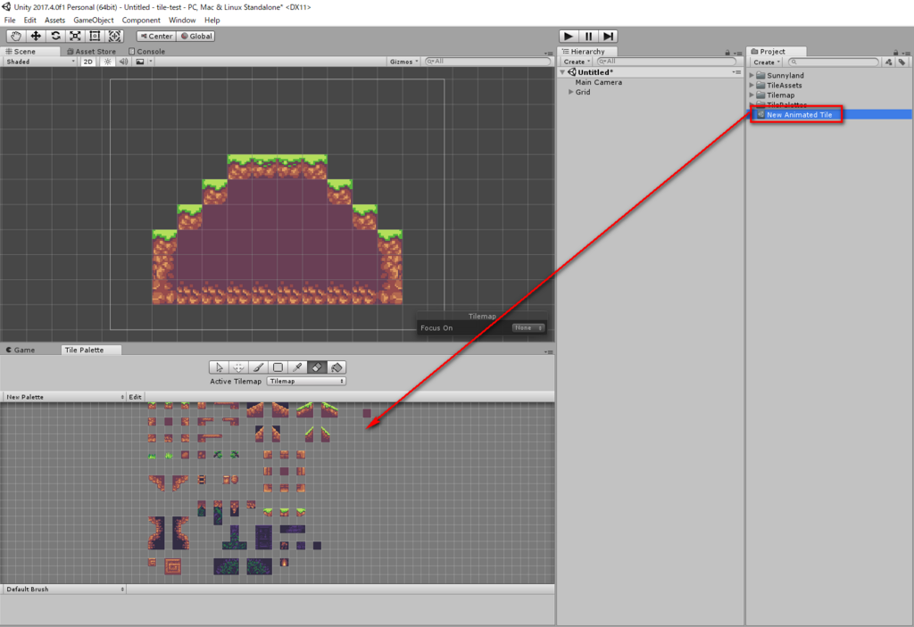Open Focus On None dropdown
The image size is (914, 627).
528,328
